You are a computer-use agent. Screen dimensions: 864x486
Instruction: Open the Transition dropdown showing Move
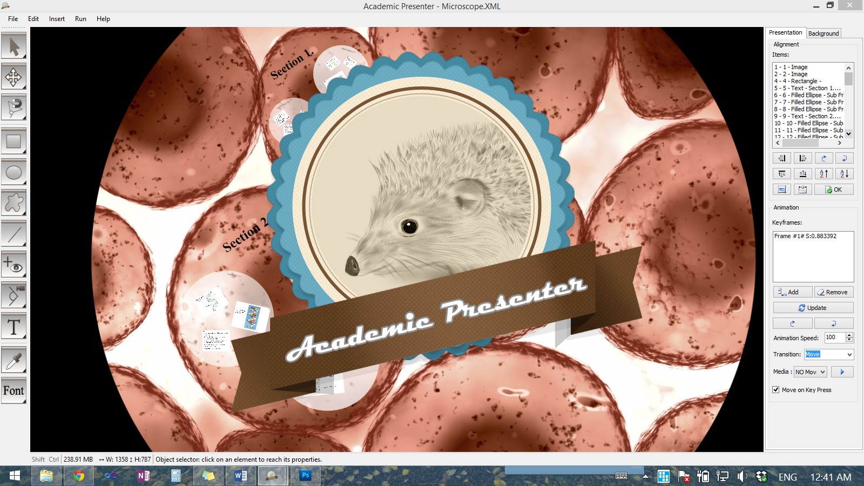click(x=829, y=355)
